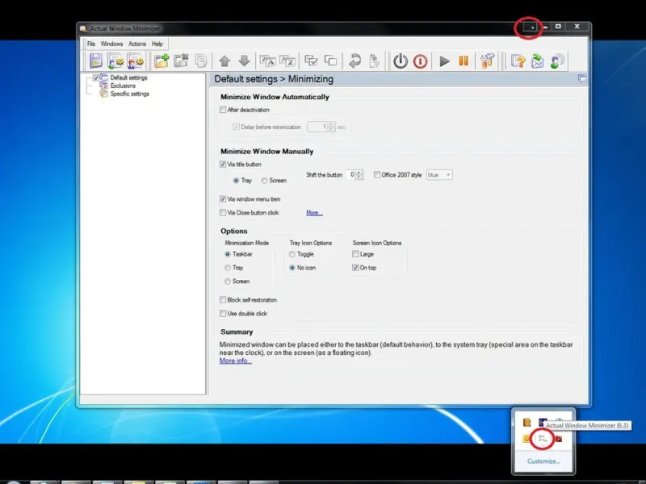Click the check-all windows toolbar icon
646x484 pixels.
(311, 61)
